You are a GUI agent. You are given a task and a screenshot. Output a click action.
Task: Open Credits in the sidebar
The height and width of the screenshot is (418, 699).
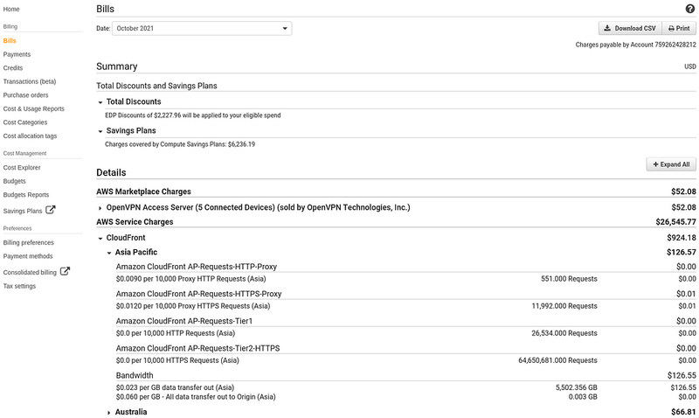click(13, 68)
